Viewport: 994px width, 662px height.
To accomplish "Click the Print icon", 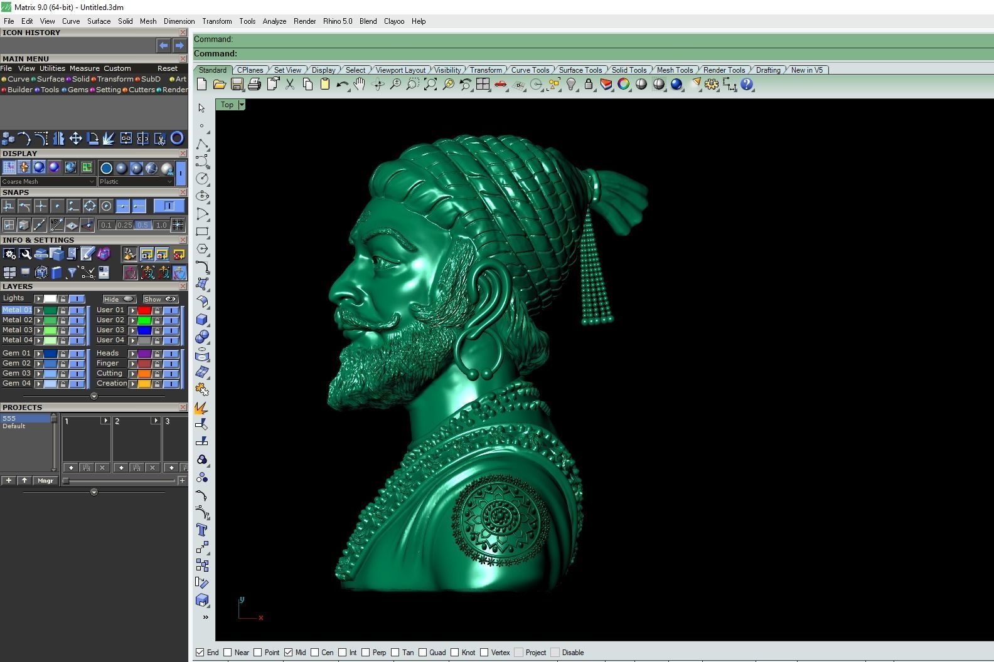I will [x=254, y=85].
